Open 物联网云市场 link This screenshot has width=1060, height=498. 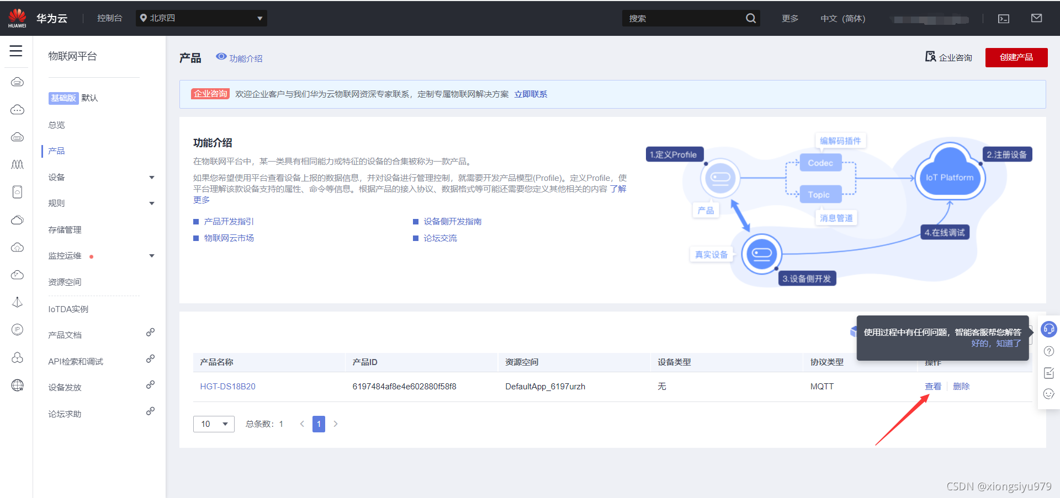(x=229, y=238)
